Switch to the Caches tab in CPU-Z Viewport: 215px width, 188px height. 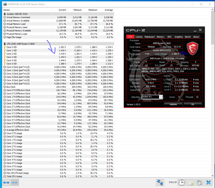(139, 37)
